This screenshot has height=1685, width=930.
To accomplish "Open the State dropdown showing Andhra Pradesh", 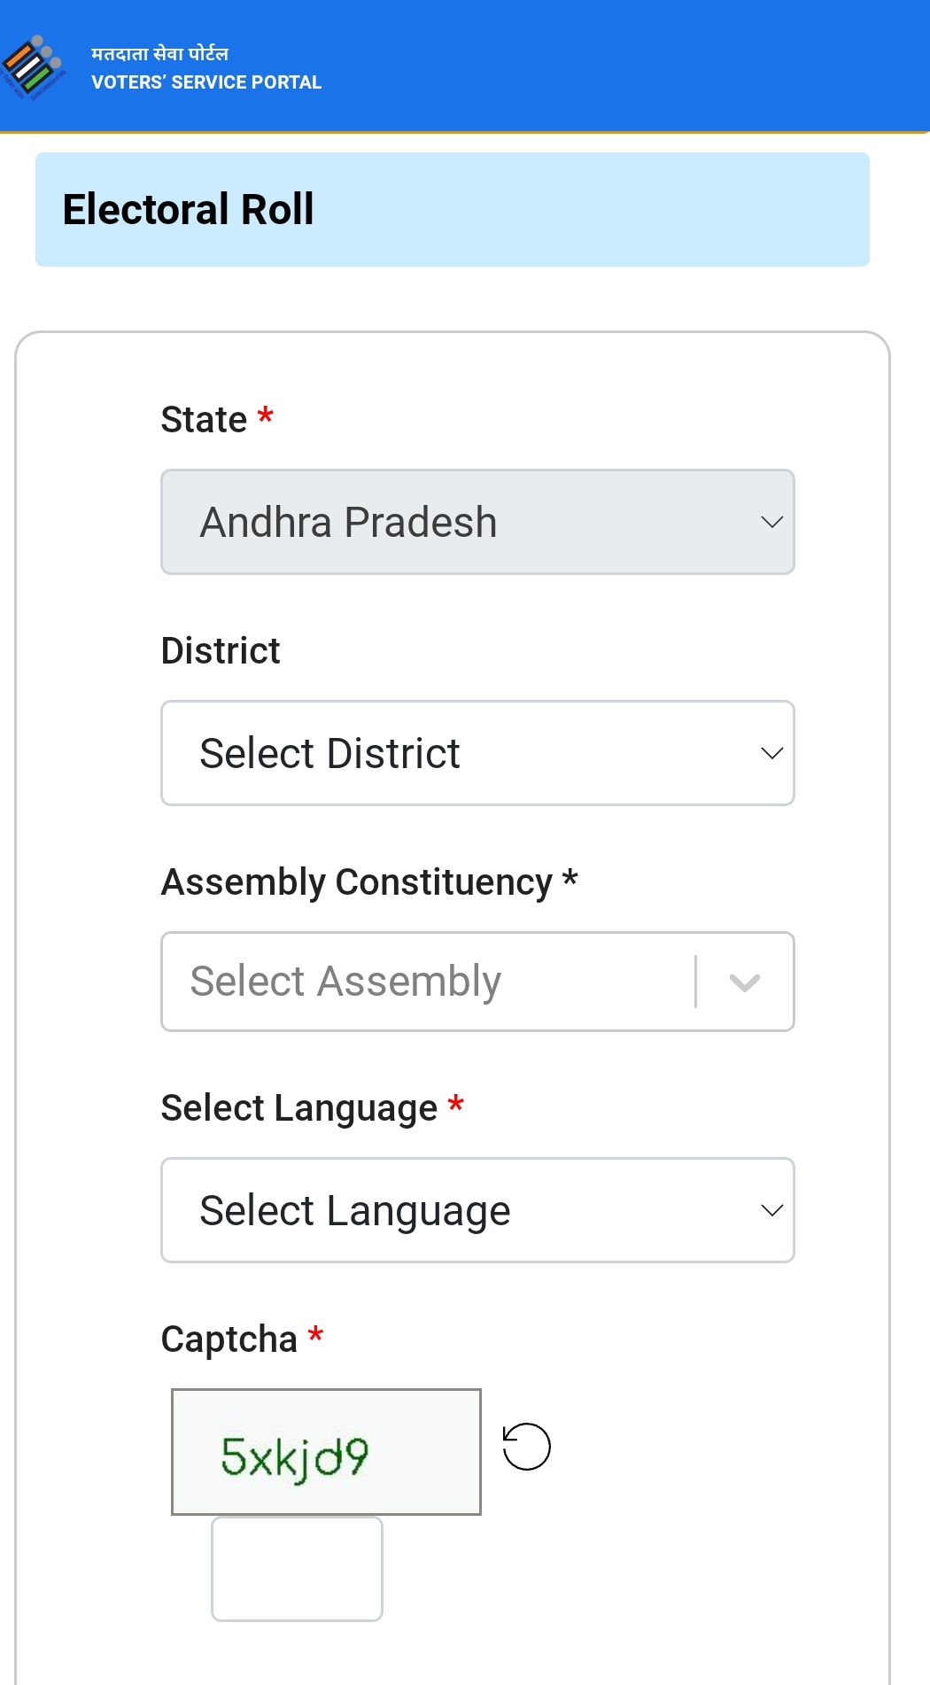I will [478, 522].
